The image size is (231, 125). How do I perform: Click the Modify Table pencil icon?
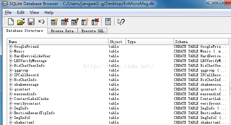[75, 22]
